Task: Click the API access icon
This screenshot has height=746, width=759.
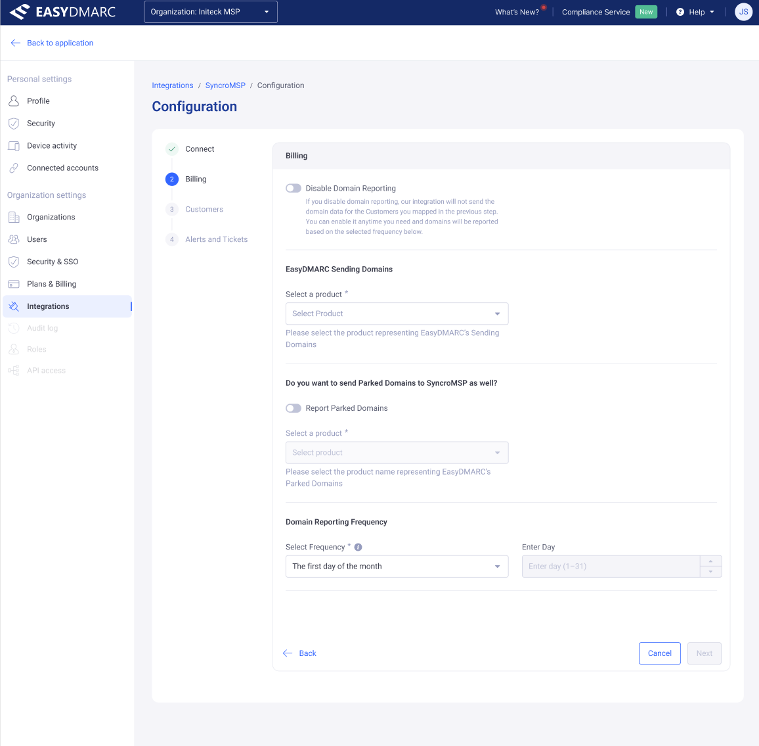Action: (x=14, y=371)
